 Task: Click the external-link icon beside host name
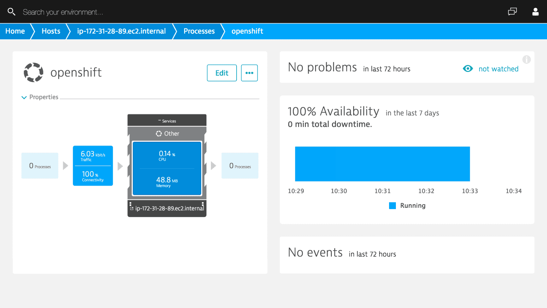click(132, 208)
